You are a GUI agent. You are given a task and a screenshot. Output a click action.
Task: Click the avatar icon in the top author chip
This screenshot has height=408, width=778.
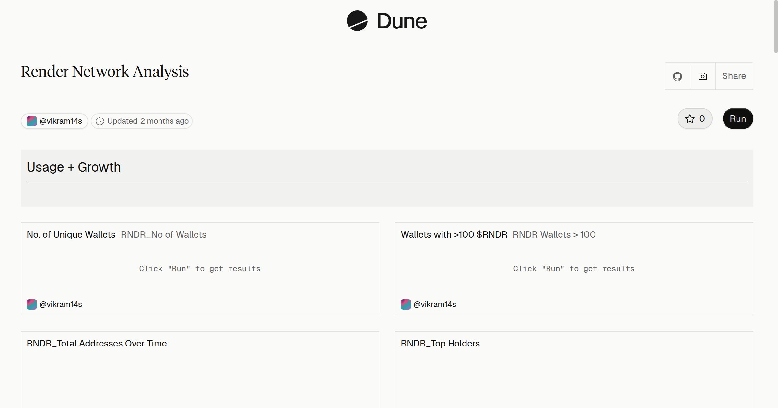click(x=32, y=121)
